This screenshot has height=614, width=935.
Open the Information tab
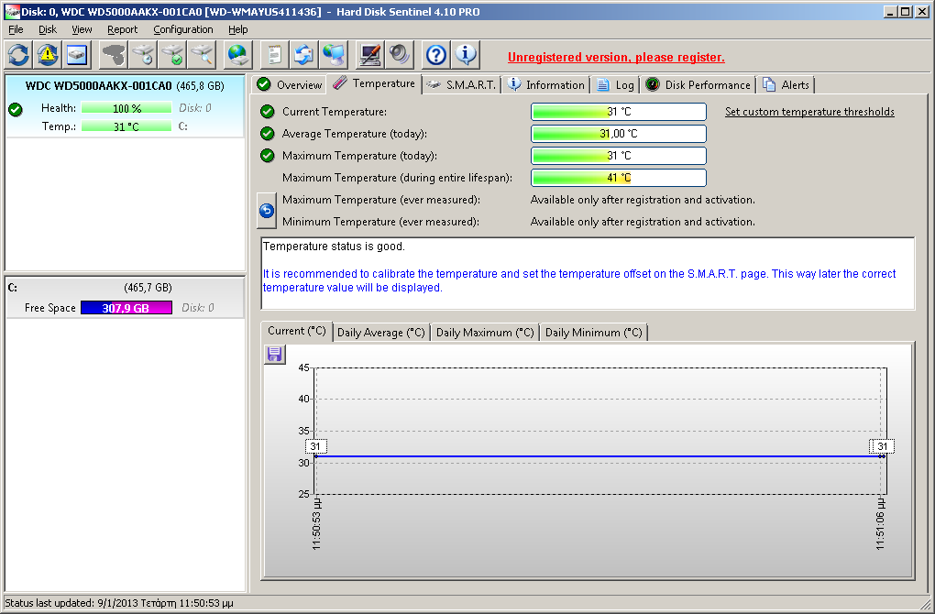(x=545, y=84)
